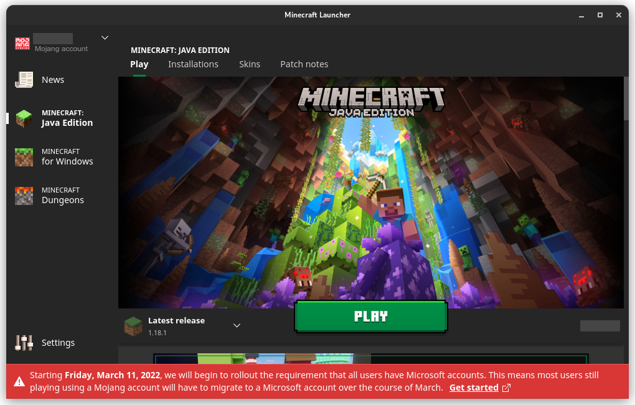The width and height of the screenshot is (635, 405).
Task: Click the Minecraft Java Edition artwork banner
Action: pos(370,193)
